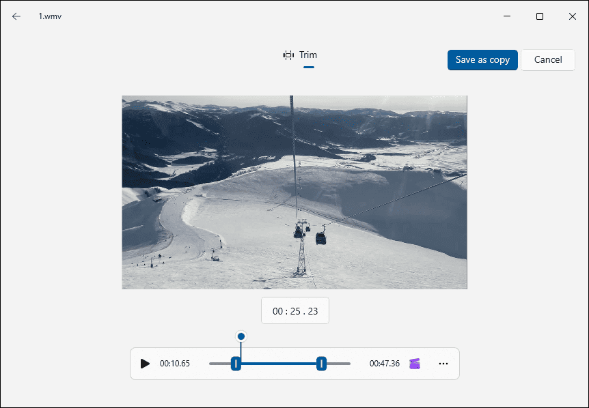Click the 00 : 25 . 23 timestamp field
This screenshot has height=408, width=589.
coord(295,310)
